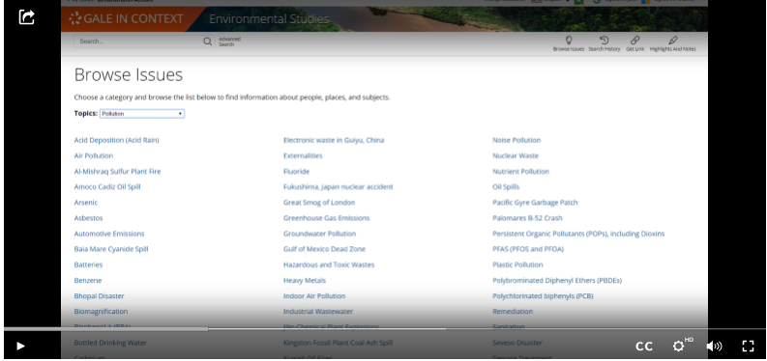Open the Topics Pollution dropdown

[142, 114]
